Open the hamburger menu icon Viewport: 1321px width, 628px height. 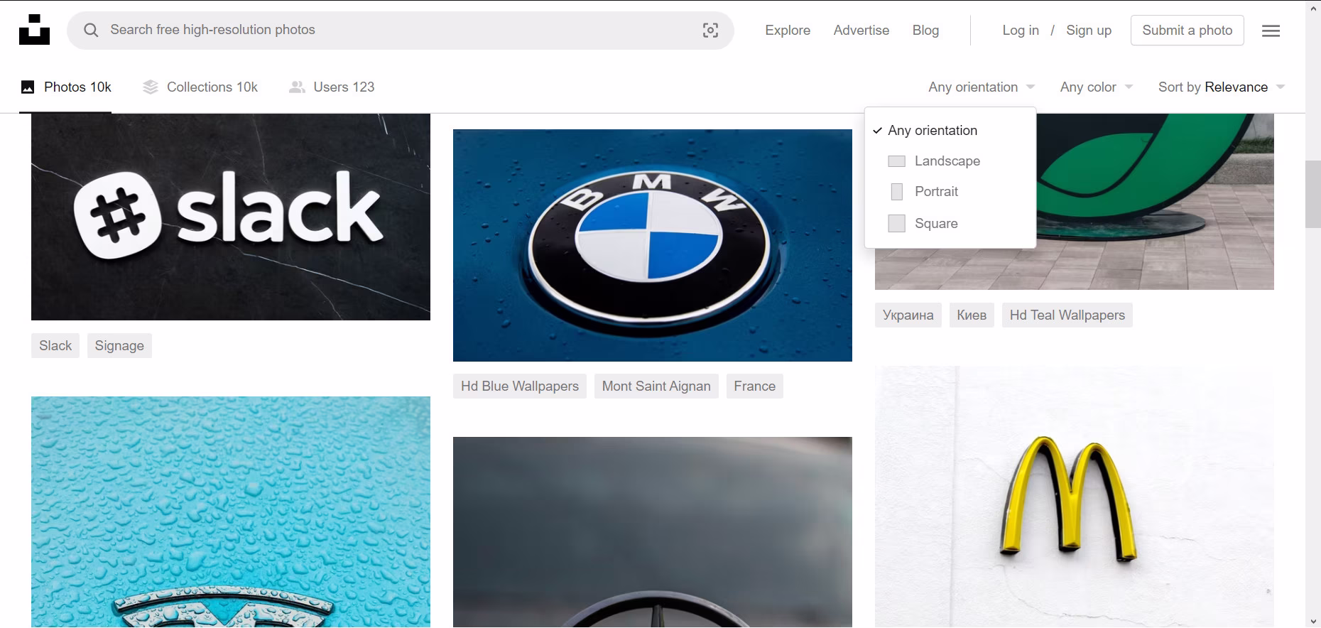[x=1271, y=31]
